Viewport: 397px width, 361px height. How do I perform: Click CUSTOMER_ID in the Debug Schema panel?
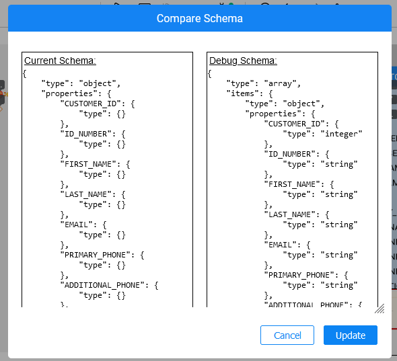coord(296,124)
